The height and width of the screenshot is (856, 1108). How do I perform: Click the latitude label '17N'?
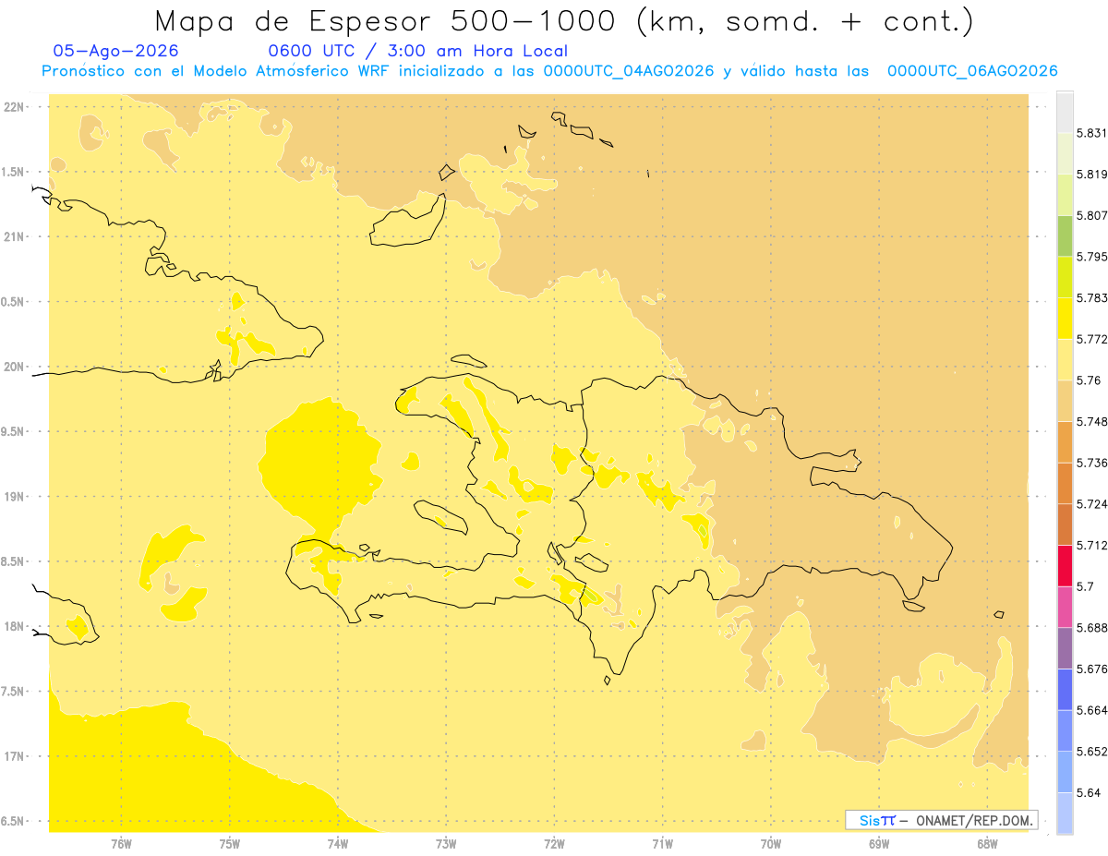tap(15, 756)
